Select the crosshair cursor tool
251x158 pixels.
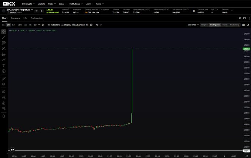pos(4,32)
